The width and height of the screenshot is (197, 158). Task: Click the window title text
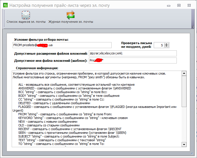coord(59,5)
